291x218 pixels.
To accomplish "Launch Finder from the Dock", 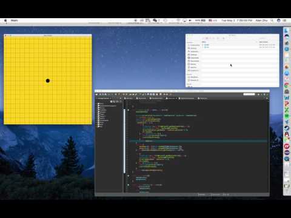I will 286,31.
